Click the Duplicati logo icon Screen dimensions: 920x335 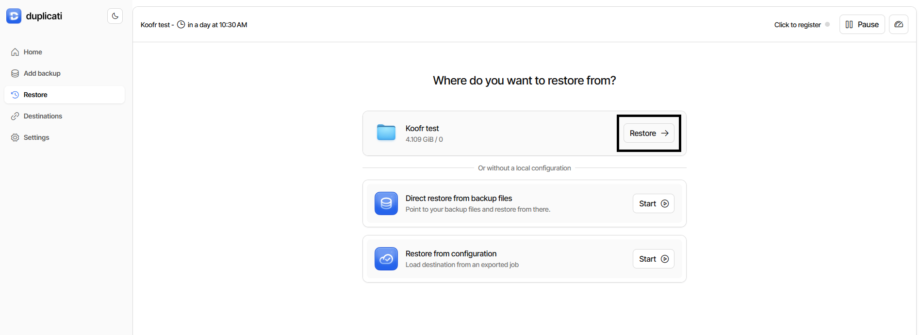pyautogui.click(x=14, y=16)
